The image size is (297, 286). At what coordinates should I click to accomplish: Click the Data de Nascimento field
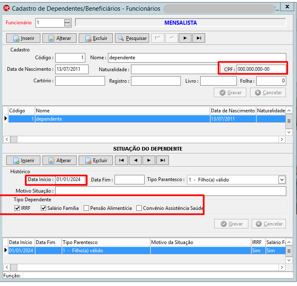[72, 69]
